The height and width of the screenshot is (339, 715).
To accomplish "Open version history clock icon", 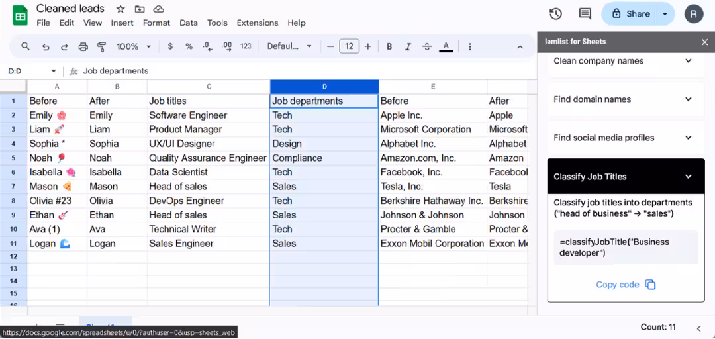I will tap(555, 14).
